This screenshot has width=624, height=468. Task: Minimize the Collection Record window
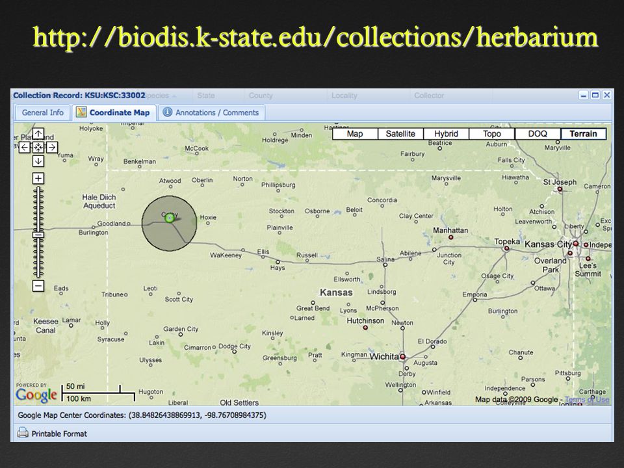point(584,95)
